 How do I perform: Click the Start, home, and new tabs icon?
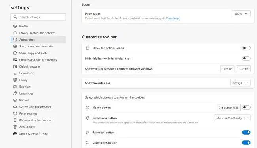tap(15, 46)
